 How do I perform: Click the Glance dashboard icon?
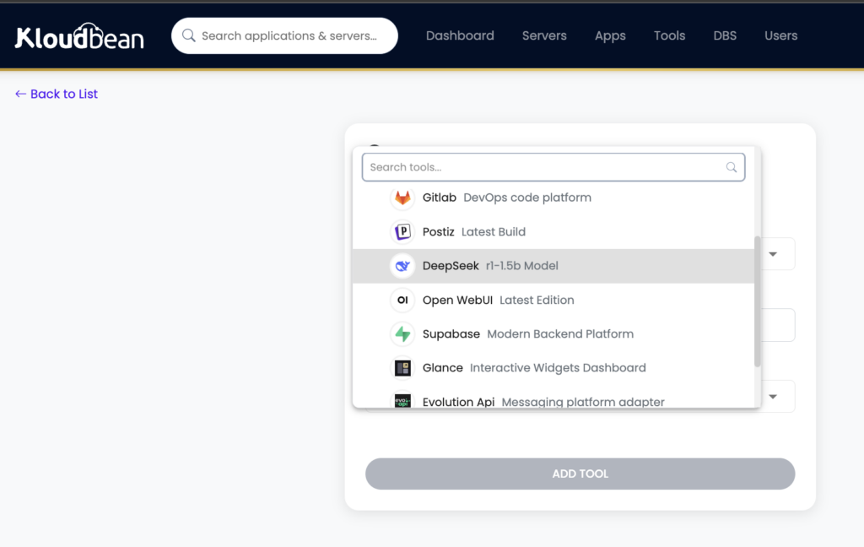point(402,368)
